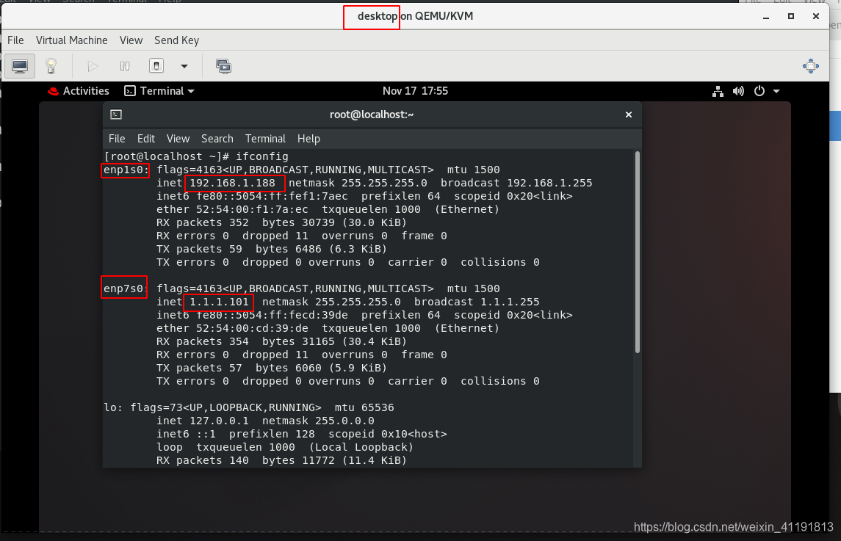The image size is (841, 541).
Task: Click the enp1s0 interface name
Action: pos(126,170)
